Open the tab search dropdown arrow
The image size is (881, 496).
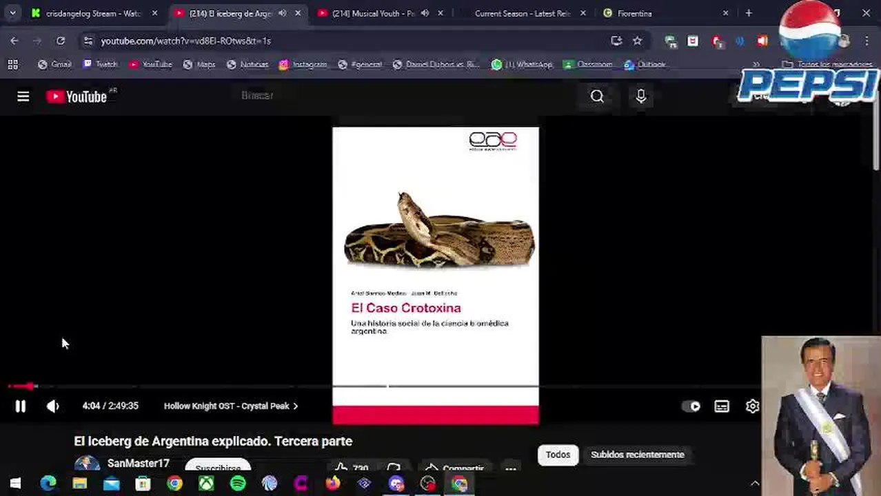(12, 13)
